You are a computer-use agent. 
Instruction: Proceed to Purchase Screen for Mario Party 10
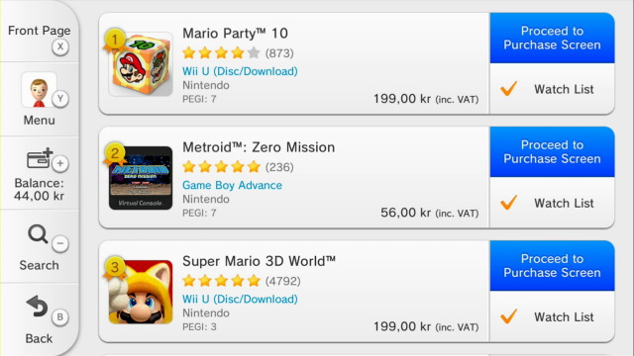coord(552,38)
